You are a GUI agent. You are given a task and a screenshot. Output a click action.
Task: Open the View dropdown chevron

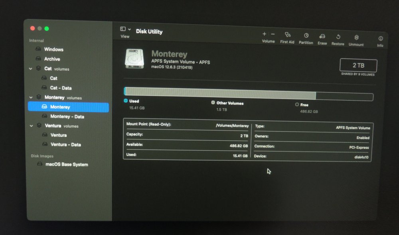coord(130,29)
